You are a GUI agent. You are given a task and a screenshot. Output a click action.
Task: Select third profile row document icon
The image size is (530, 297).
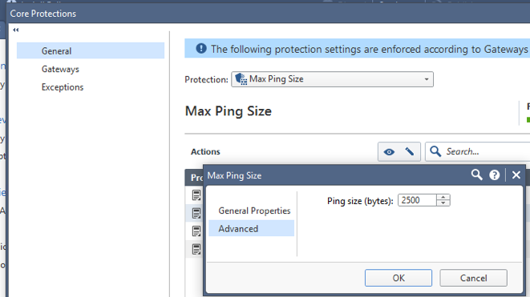[196, 231]
